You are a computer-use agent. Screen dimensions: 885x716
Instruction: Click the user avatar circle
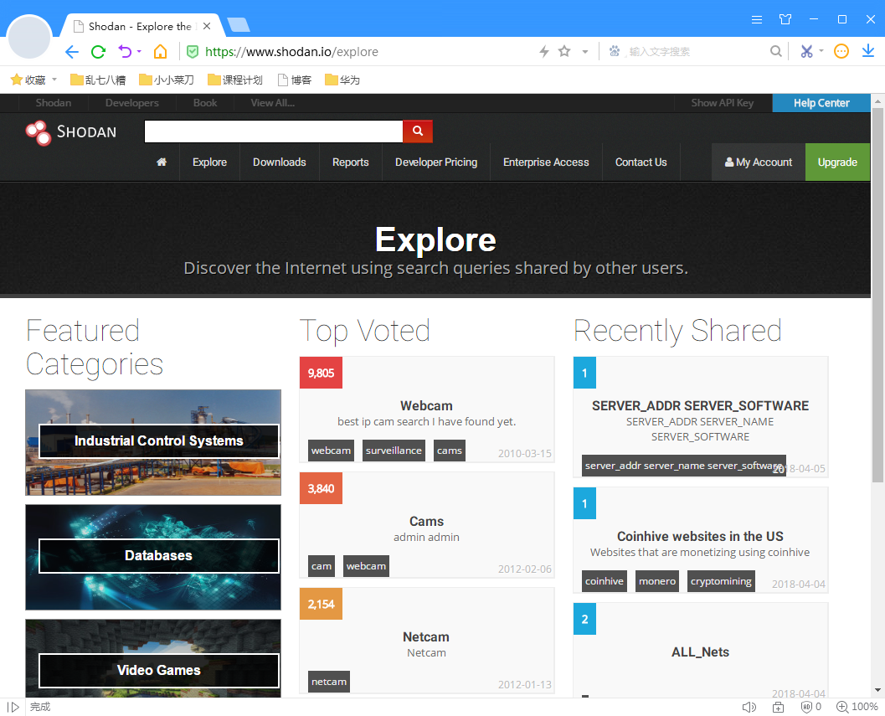pyautogui.click(x=29, y=38)
